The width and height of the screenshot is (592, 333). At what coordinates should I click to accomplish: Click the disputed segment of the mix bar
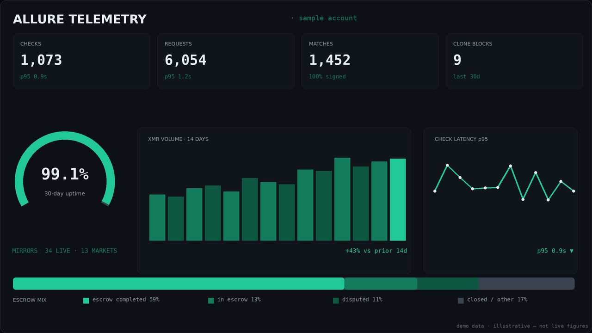[448, 284]
